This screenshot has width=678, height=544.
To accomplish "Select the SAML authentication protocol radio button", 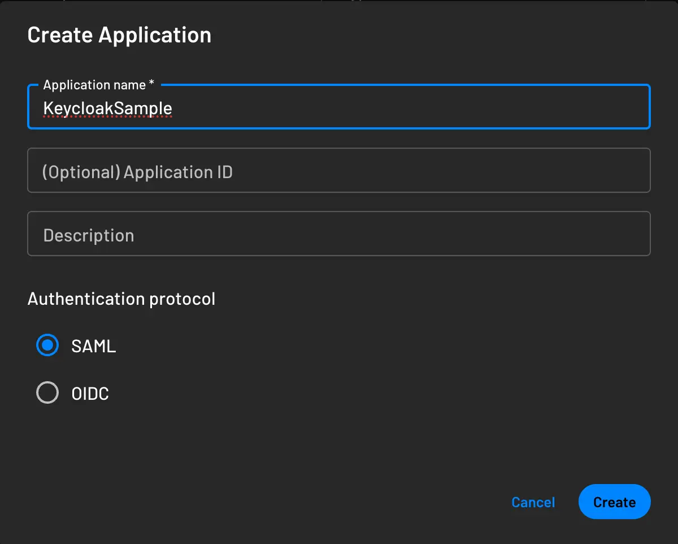I will coord(47,345).
